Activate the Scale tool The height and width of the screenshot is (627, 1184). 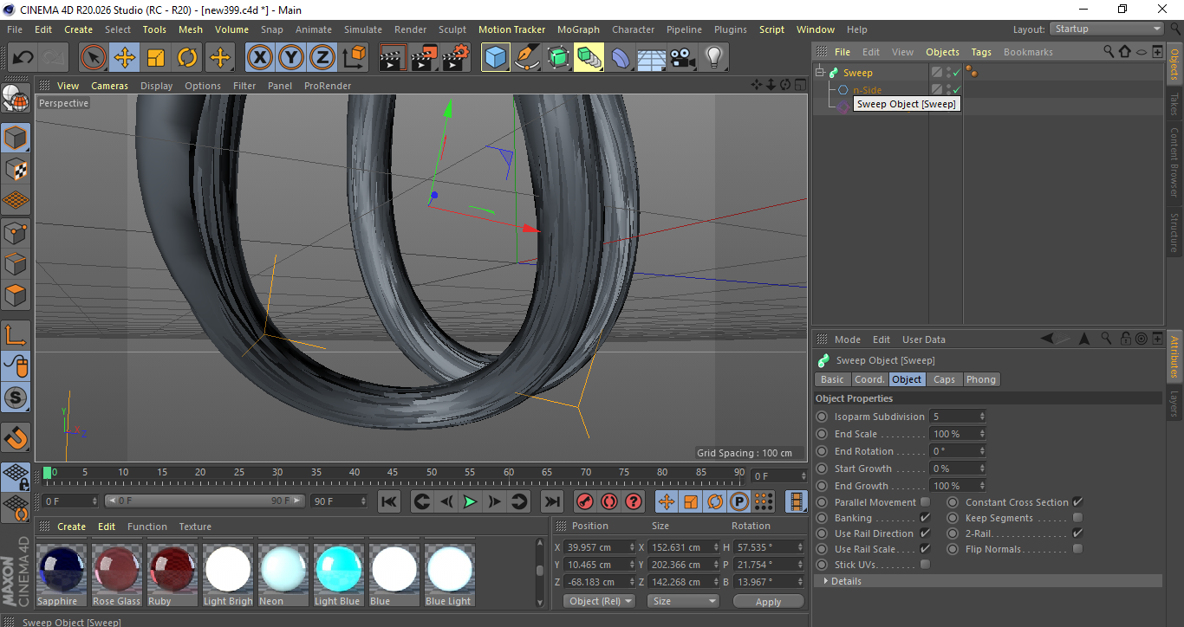[156, 58]
